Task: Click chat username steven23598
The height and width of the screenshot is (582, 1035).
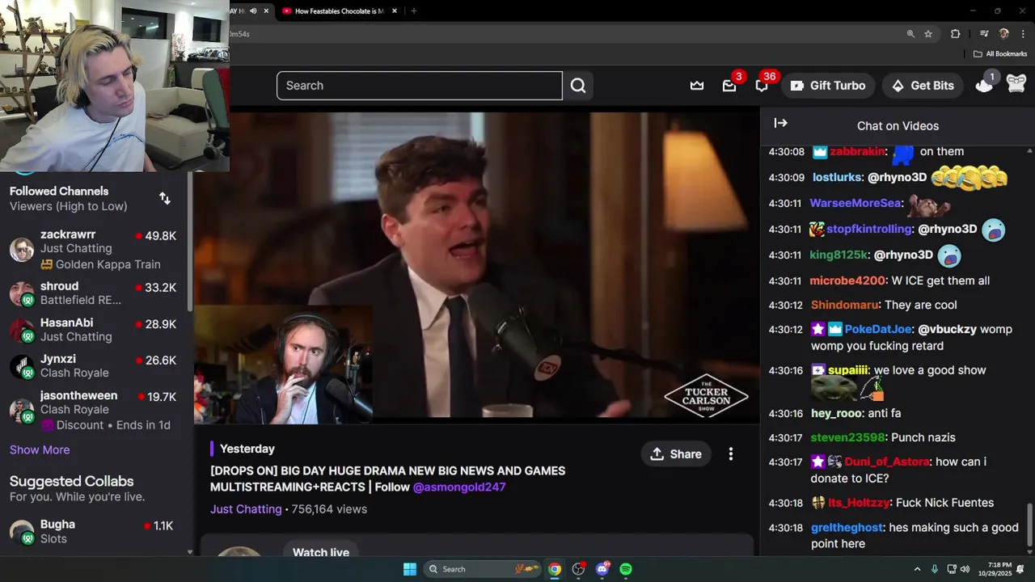Action: tap(847, 438)
